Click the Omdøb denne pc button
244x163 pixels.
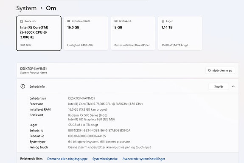[x=220, y=70]
